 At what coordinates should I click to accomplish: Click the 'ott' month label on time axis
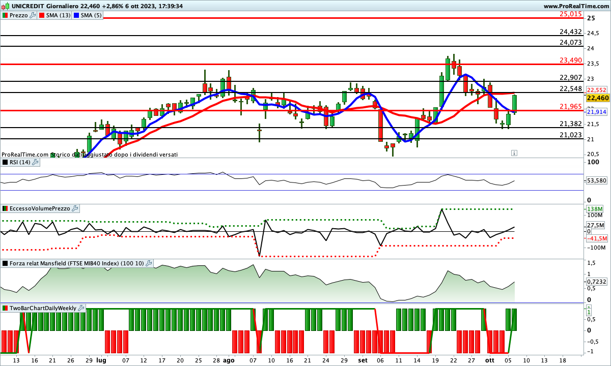pyautogui.click(x=489, y=359)
